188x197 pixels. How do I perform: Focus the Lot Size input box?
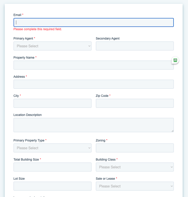[x=52, y=186]
